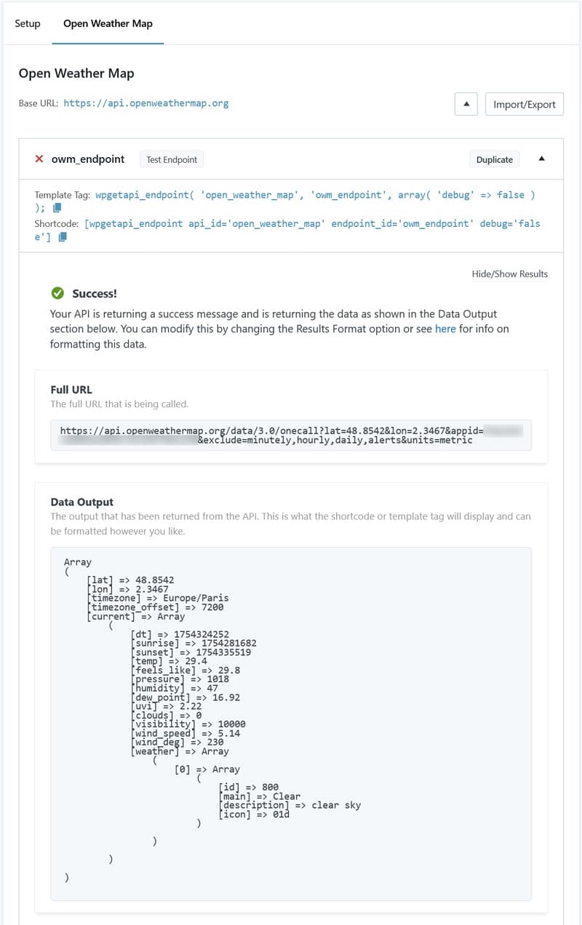Open the Setup tab
Viewport: 582px width, 925px height.
[28, 23]
